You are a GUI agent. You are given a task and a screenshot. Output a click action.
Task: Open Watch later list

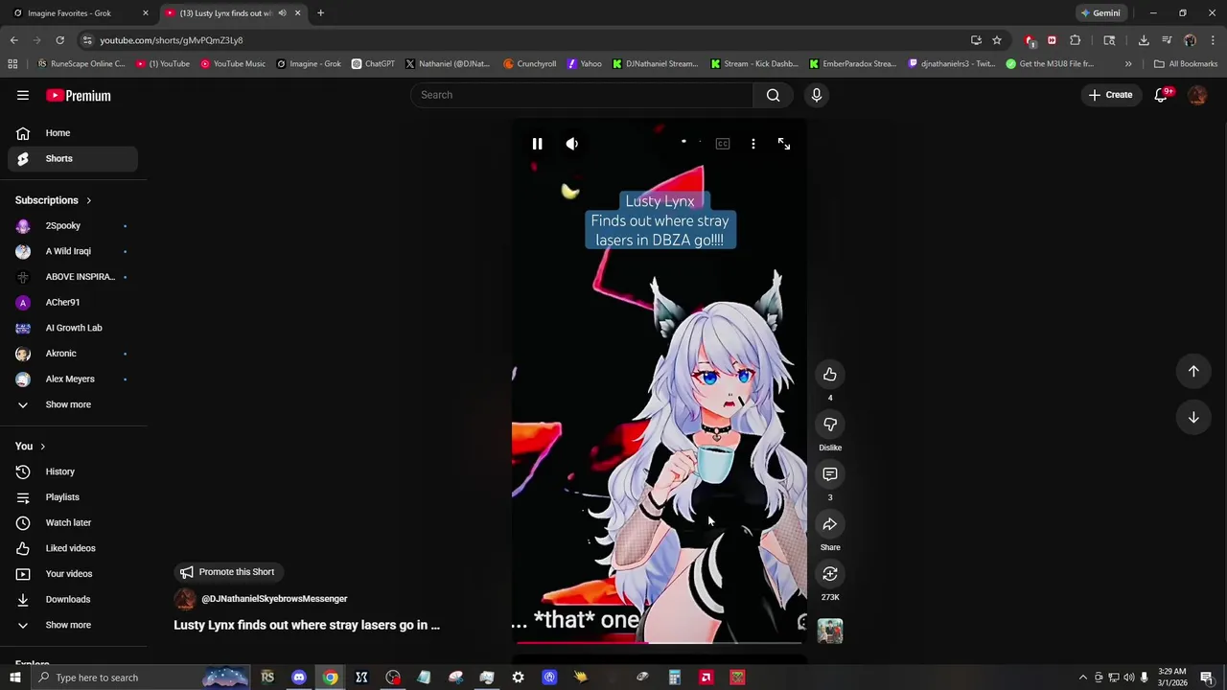73,523
